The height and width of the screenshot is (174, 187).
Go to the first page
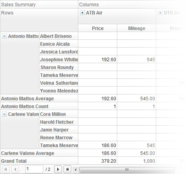pyautogui.click(x=6, y=169)
